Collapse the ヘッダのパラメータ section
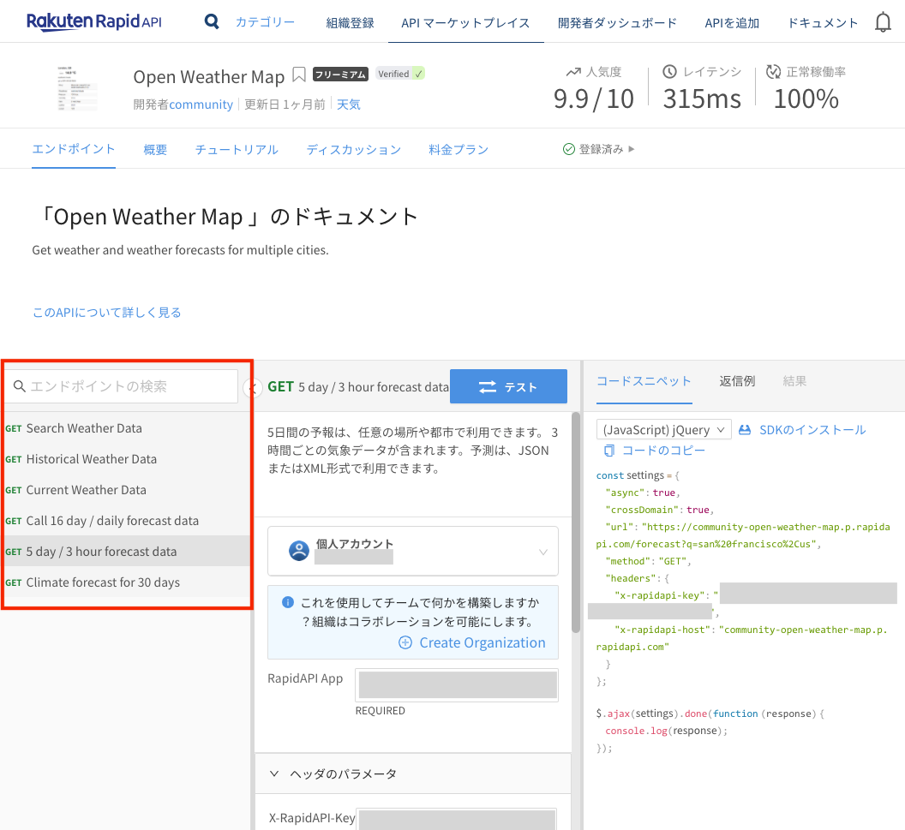The image size is (905, 830). click(413, 773)
